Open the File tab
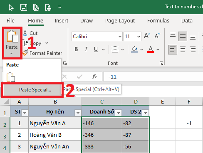Image resolution: width=203 pixels, height=153 pixels. (x=10, y=21)
